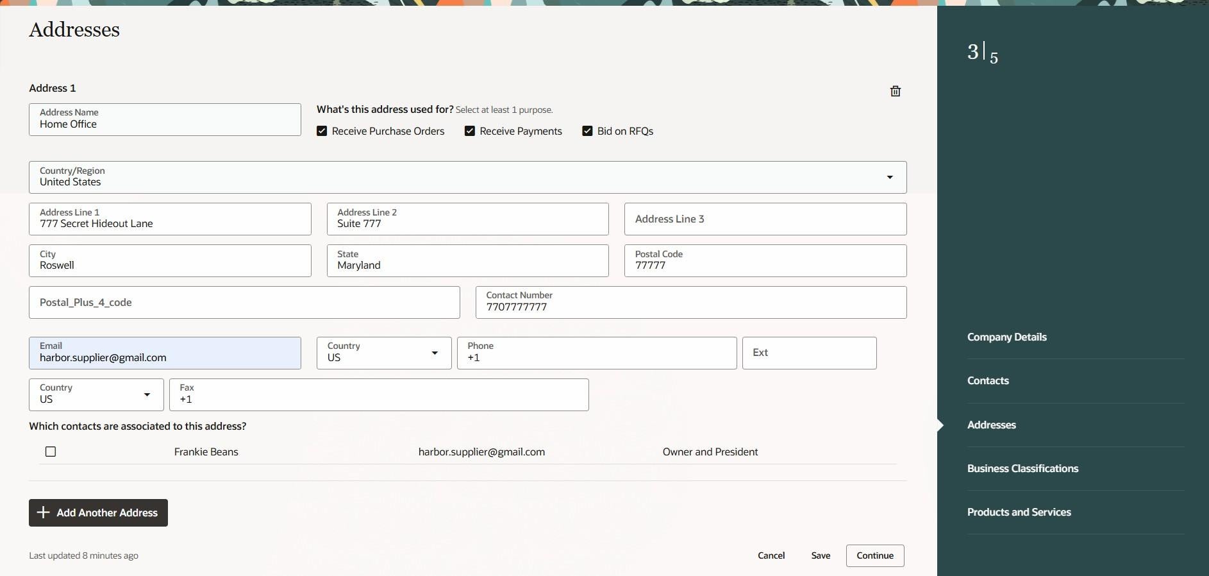Check the Frankie Beans contact checkbox

point(51,452)
